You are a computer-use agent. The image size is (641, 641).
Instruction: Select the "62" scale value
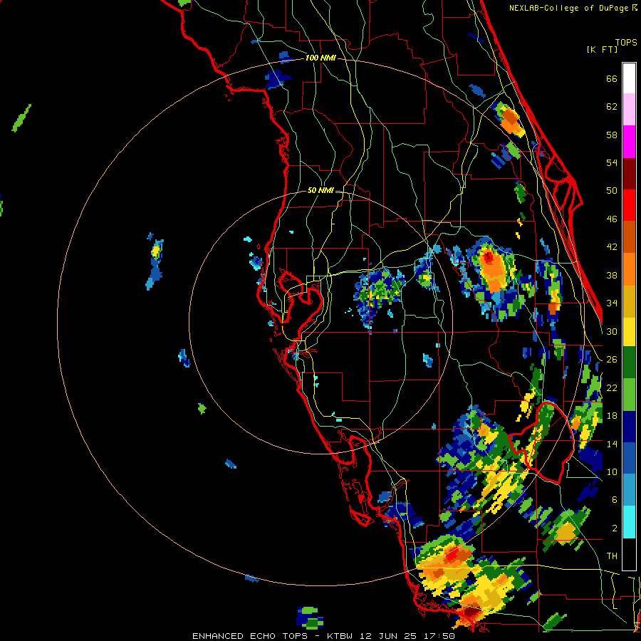point(612,107)
